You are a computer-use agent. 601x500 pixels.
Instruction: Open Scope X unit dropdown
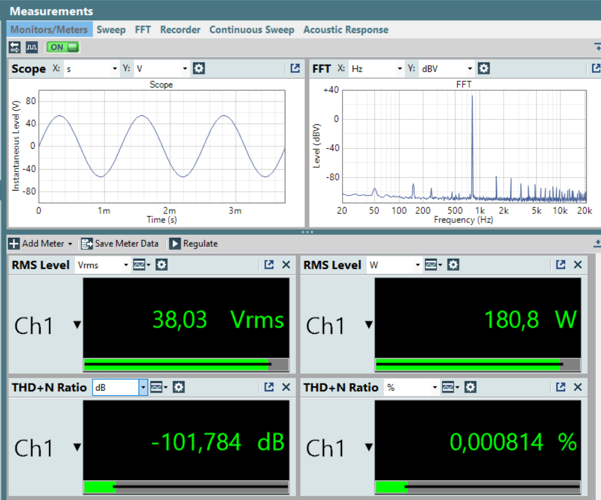tap(91, 69)
